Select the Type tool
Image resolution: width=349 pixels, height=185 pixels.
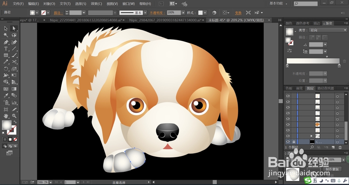point(6,49)
